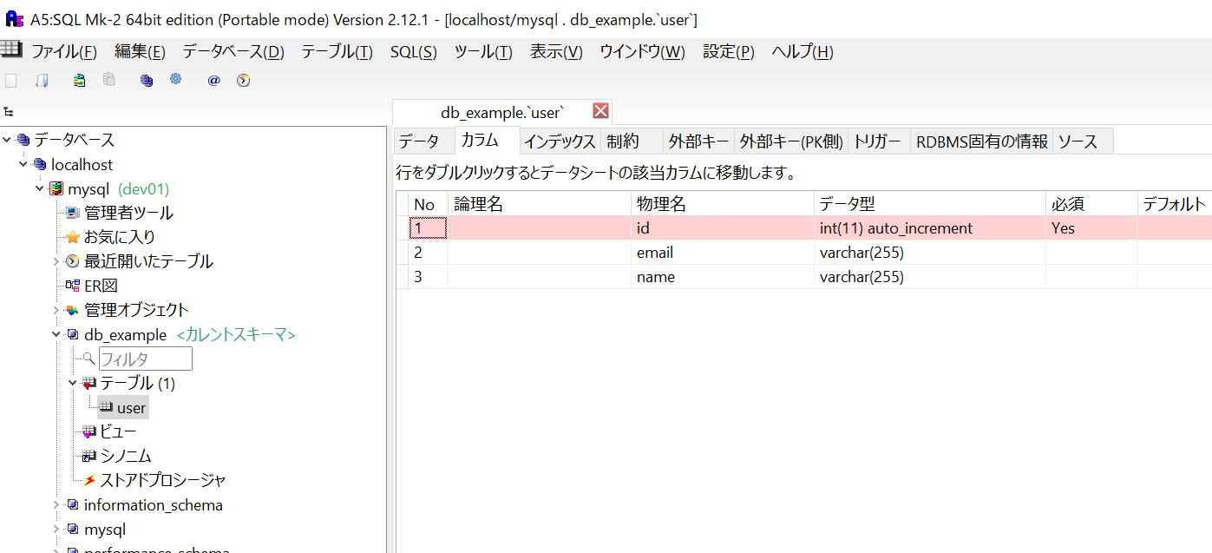The width and height of the screenshot is (1212, 553).
Task: Close the db_example.`user` tab
Action: pyautogui.click(x=600, y=111)
